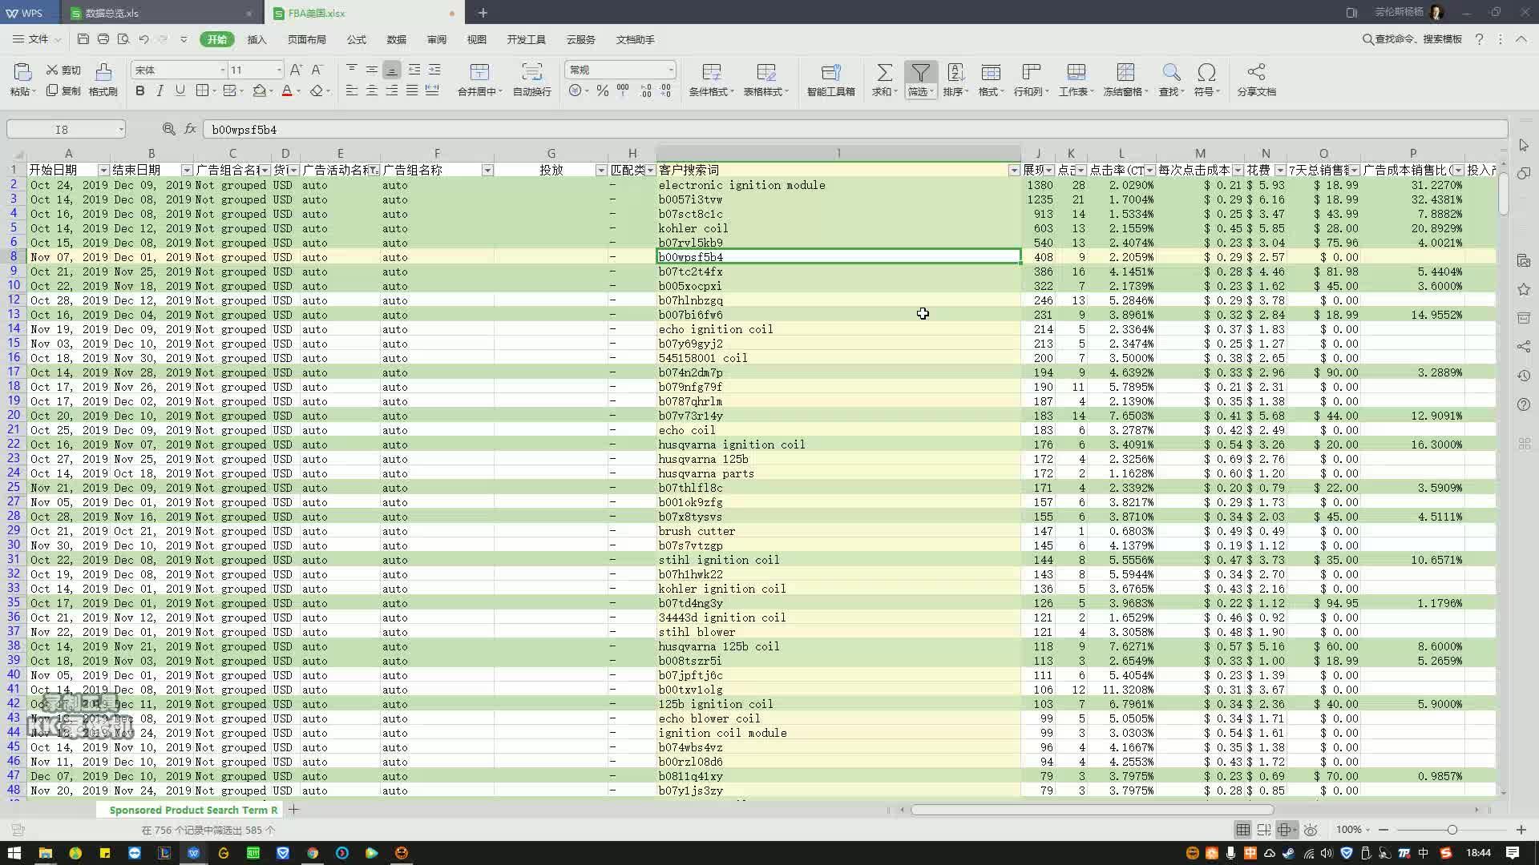Open the Name Box dropdown arrow
This screenshot has width=1539, height=865.
[x=120, y=129]
